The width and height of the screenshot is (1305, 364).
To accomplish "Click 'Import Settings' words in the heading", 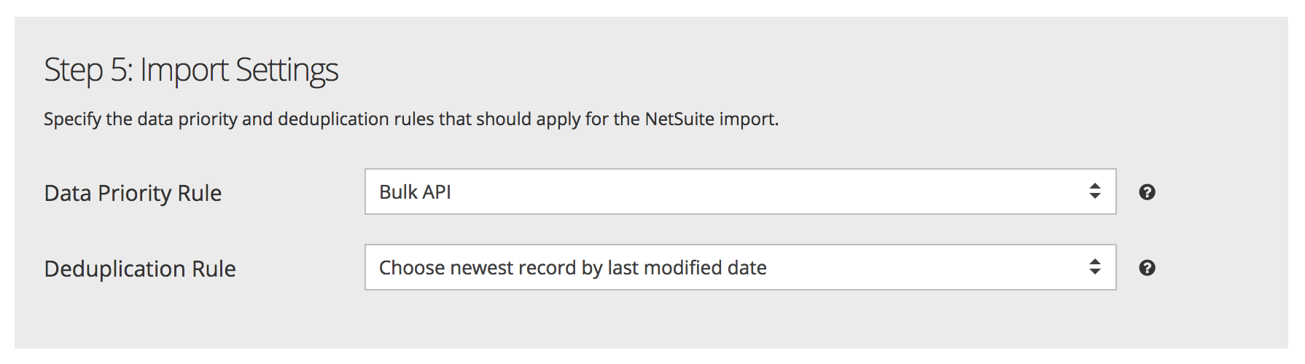I will 239,71.
